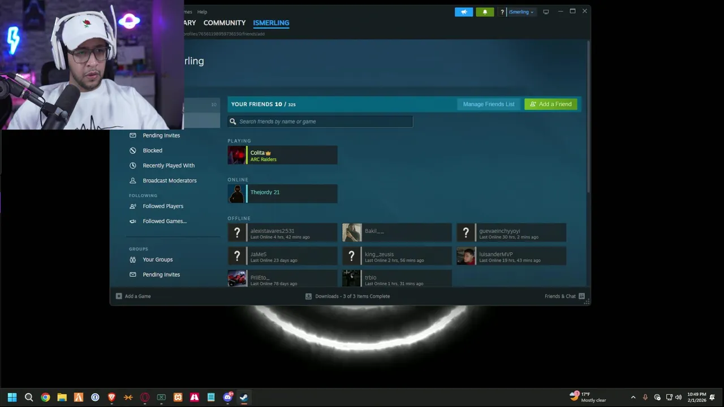Open clock and date 10:49 PM

pyautogui.click(x=697, y=397)
